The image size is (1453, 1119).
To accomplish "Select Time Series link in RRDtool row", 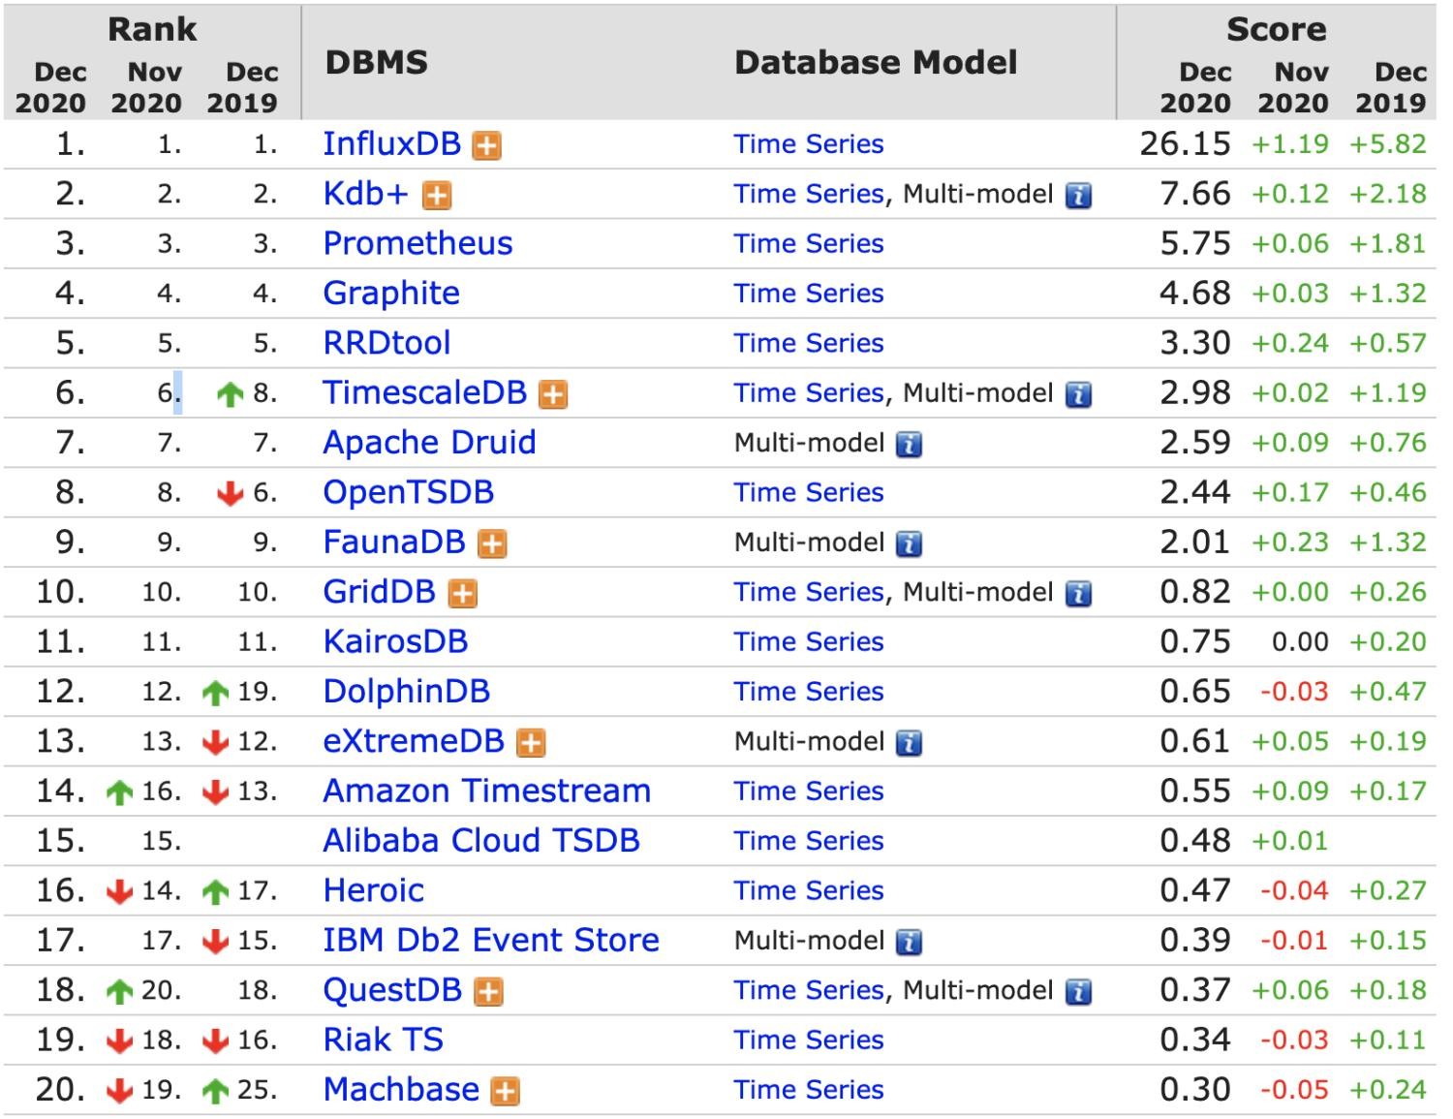I will tap(809, 343).
